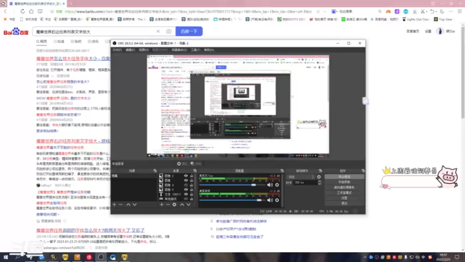This screenshot has height=262, width=465.
Task: Toggle lock on 图像 5 source
Action: [x=192, y=190]
